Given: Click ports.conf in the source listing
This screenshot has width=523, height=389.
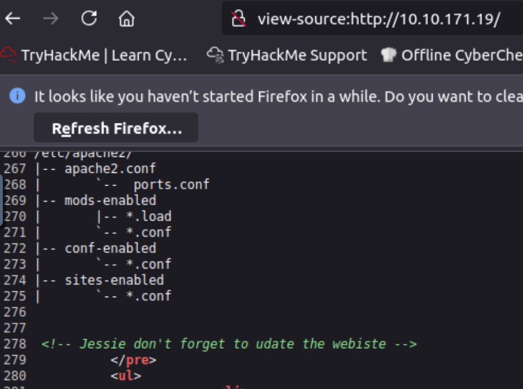Looking at the screenshot, I should point(171,185).
